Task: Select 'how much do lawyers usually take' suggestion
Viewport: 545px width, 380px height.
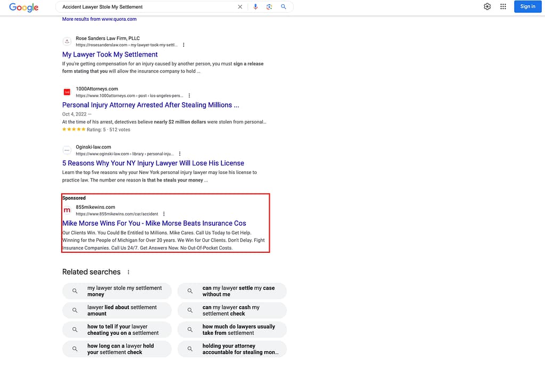Action: 232,329
